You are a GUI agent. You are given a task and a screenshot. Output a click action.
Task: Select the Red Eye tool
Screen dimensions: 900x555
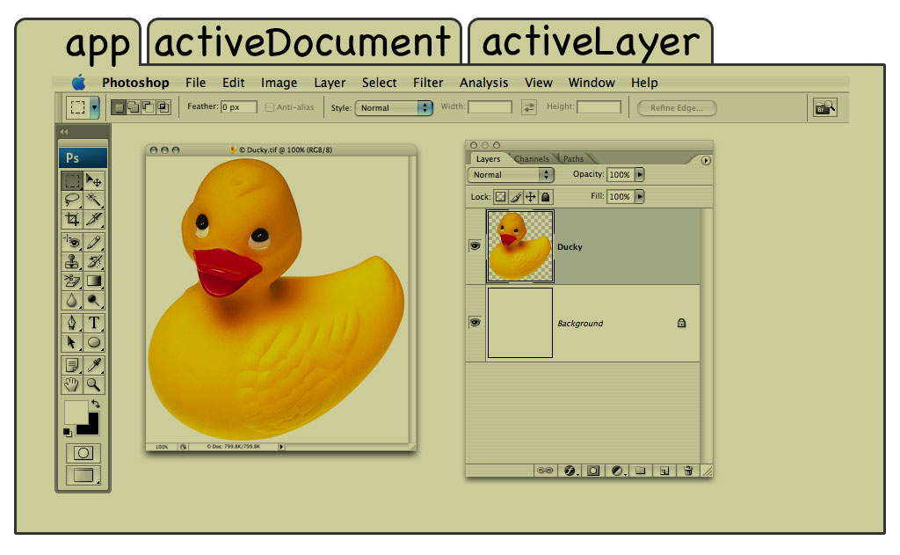[72, 242]
